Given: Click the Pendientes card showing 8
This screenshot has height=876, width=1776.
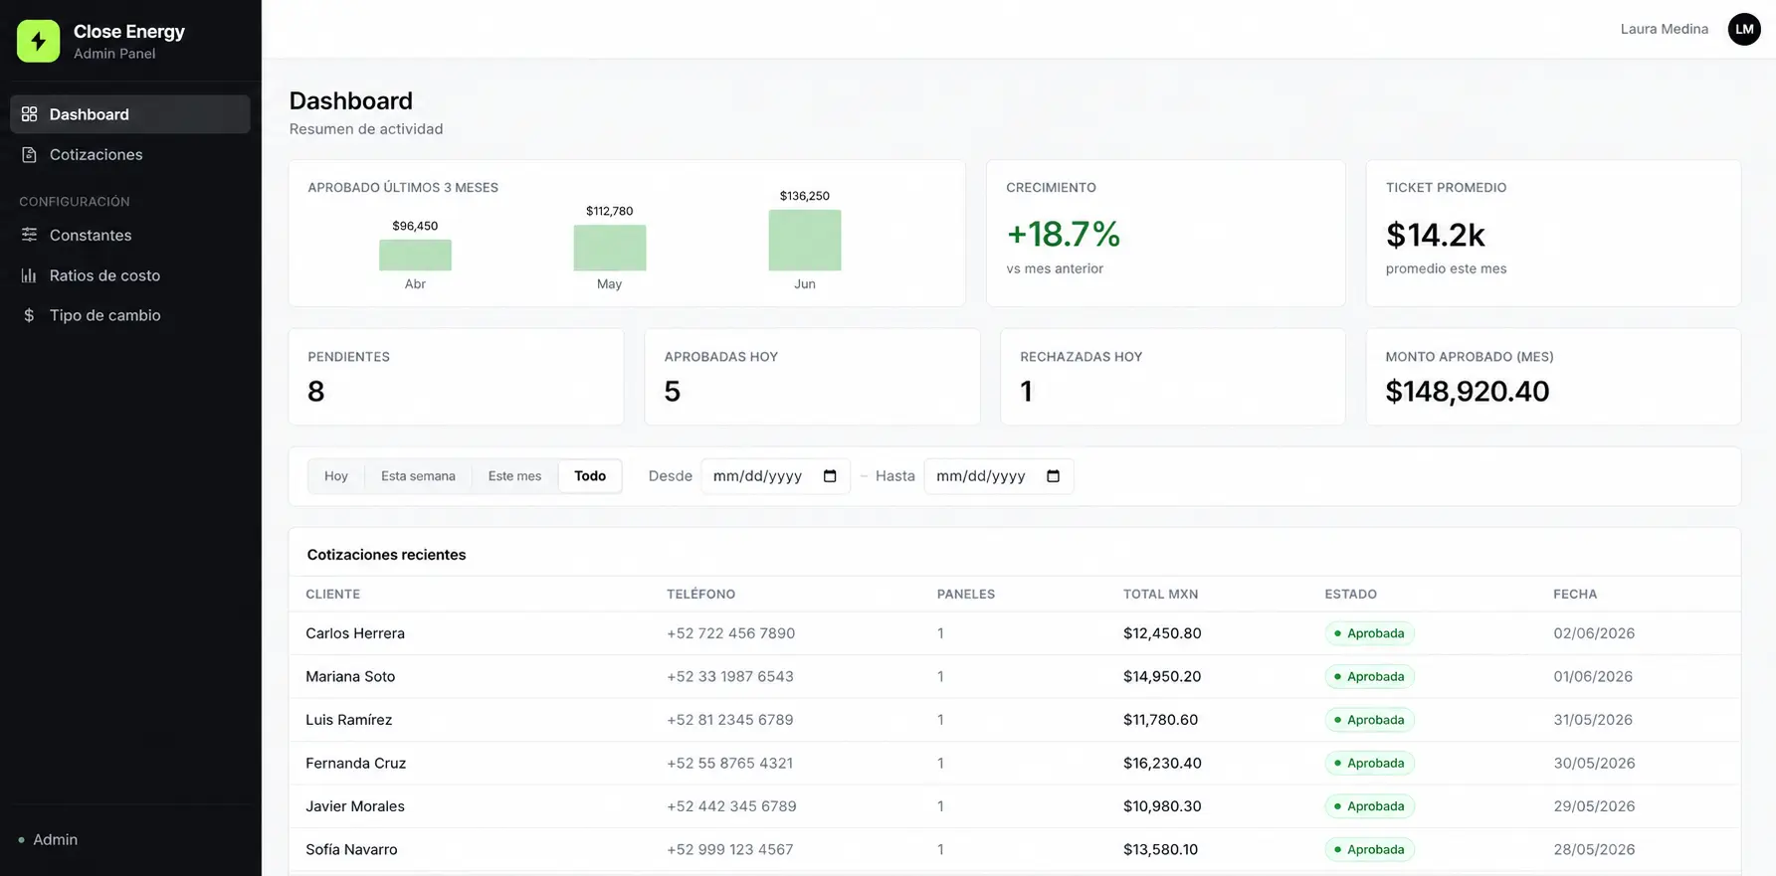Looking at the screenshot, I should pos(456,377).
